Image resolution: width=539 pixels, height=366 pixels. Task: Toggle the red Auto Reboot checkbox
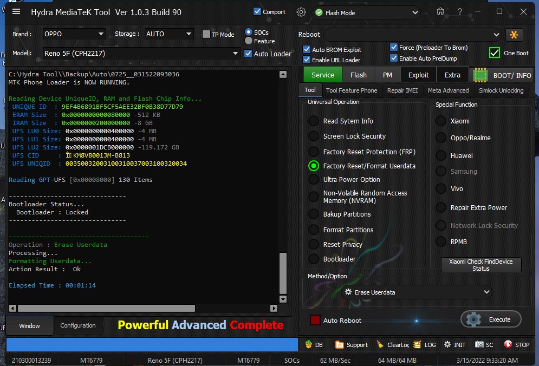315,320
